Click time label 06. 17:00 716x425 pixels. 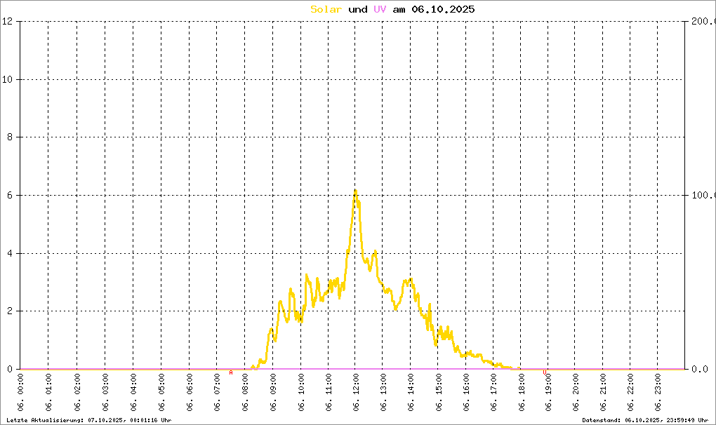[493, 392]
